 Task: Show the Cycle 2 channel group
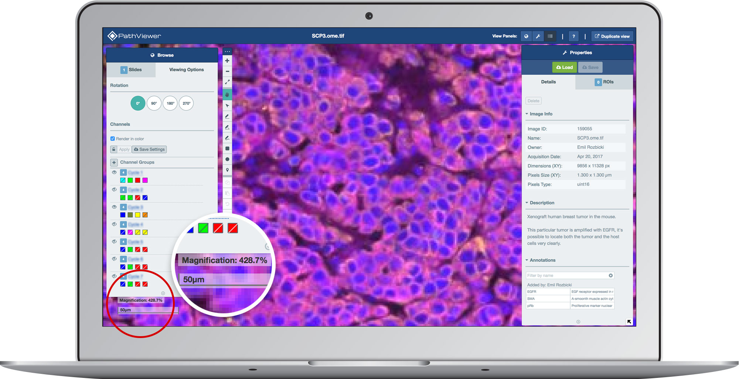[114, 190]
